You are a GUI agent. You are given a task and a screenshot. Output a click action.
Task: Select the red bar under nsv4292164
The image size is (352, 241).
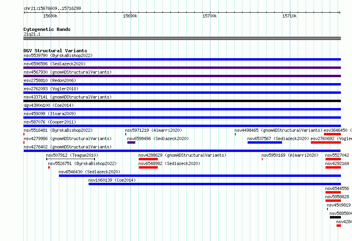tap(333, 167)
